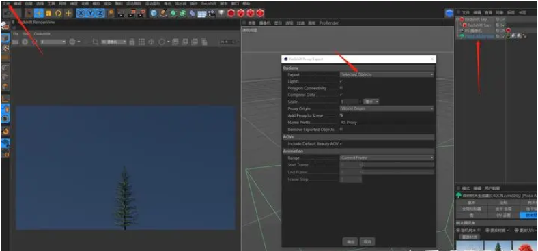The height and width of the screenshot is (251, 538).
Task: Click the spline Pen tool icon
Action: [163, 13]
